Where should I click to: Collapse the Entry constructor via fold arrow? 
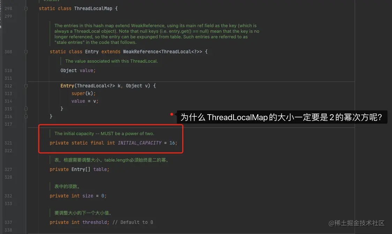tap(26, 86)
